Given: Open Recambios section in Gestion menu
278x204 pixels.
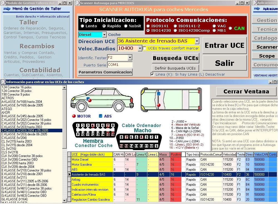Looking at the screenshot, I should (x=37, y=46).
